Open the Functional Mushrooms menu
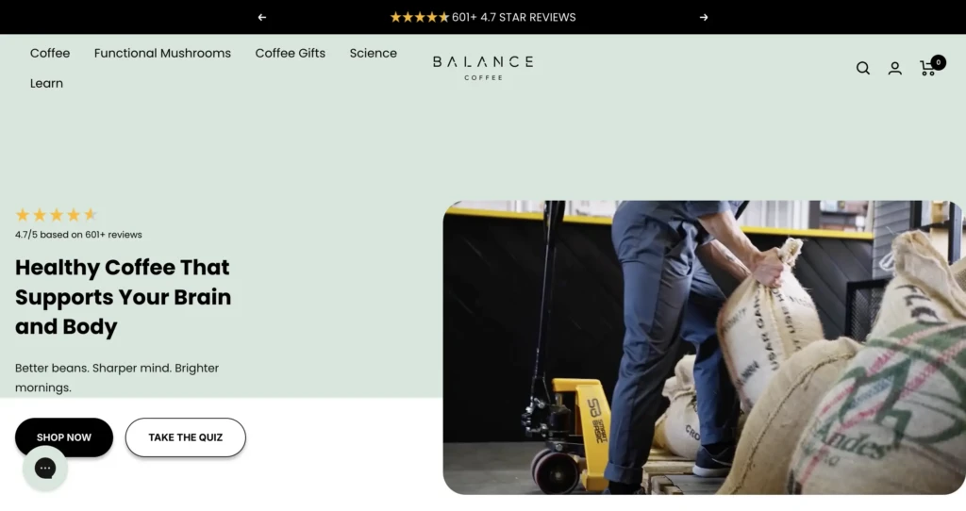 162,53
